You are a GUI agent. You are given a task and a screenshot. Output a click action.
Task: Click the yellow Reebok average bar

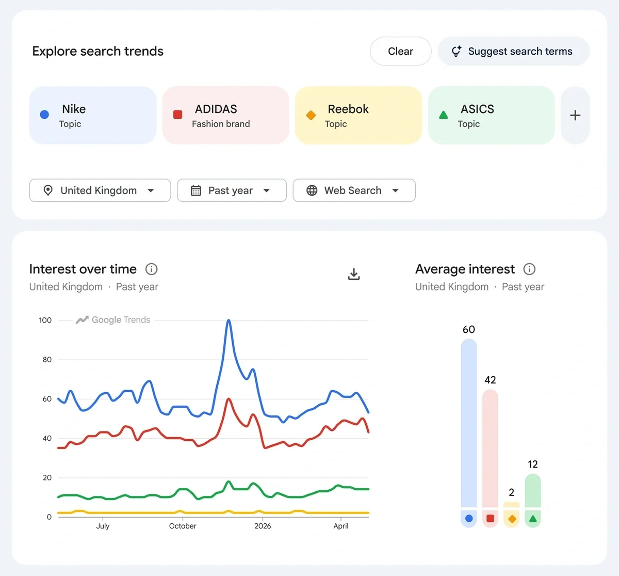click(x=511, y=505)
